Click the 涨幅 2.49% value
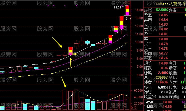This screenshot has height=111, width=186. [x=163, y=73]
